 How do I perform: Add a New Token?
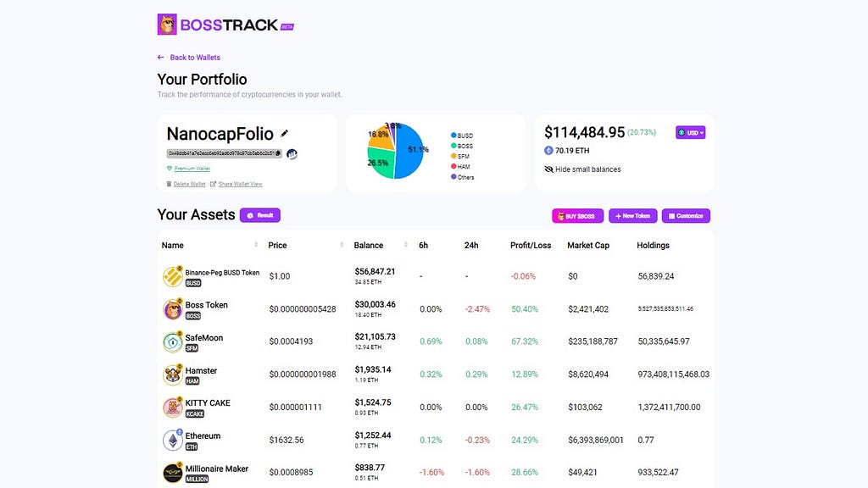[632, 216]
